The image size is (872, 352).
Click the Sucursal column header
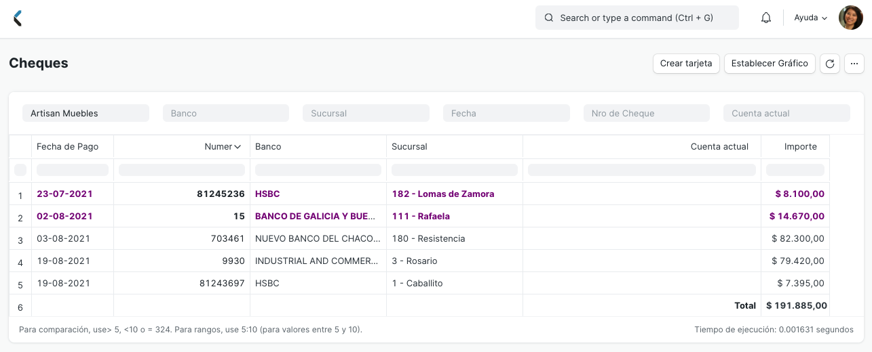point(455,147)
